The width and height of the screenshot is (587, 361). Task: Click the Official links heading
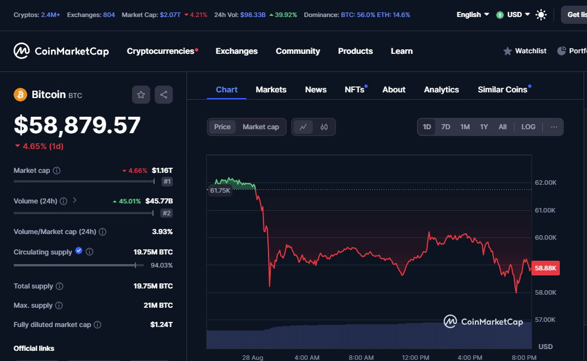pyautogui.click(x=34, y=349)
